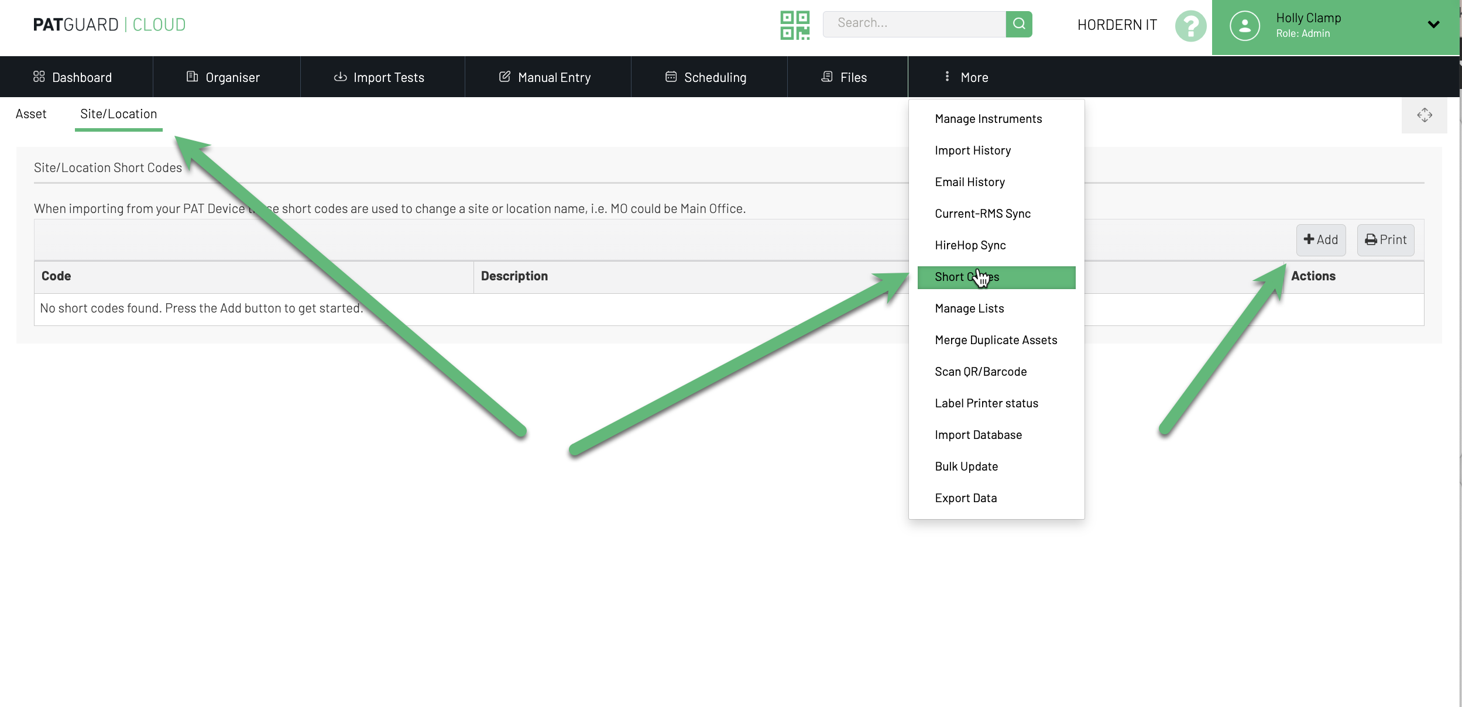Click the QR code scanner icon
The image size is (1462, 707).
794,25
